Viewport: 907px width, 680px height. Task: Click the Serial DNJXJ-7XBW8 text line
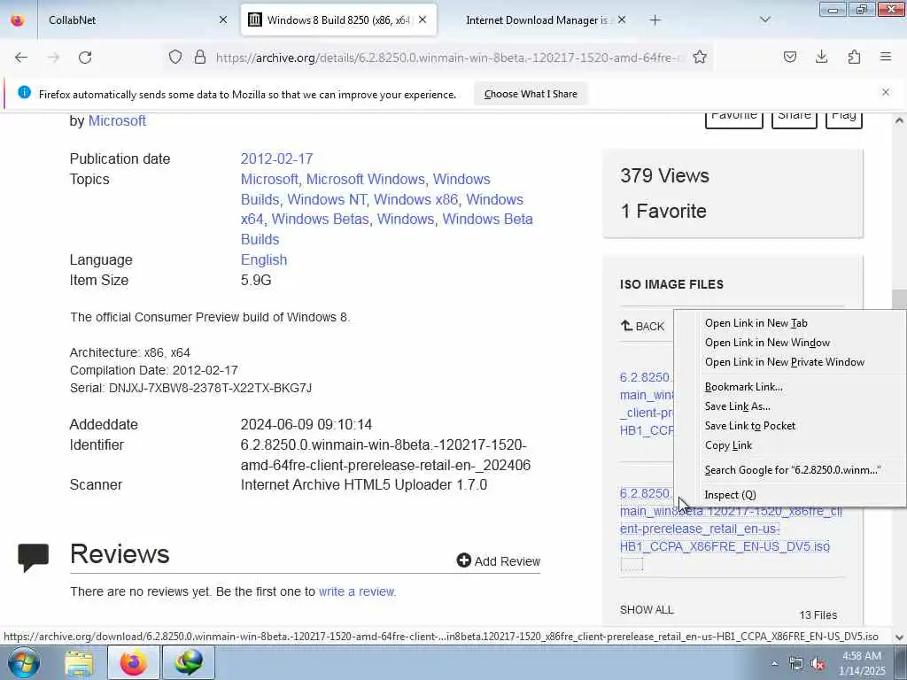(191, 388)
